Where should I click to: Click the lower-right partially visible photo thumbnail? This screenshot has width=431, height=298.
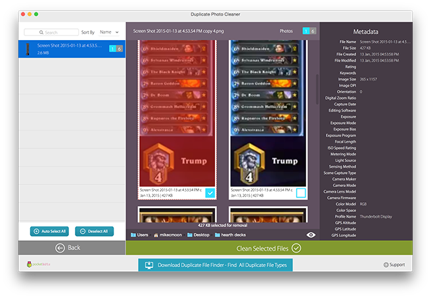268,215
